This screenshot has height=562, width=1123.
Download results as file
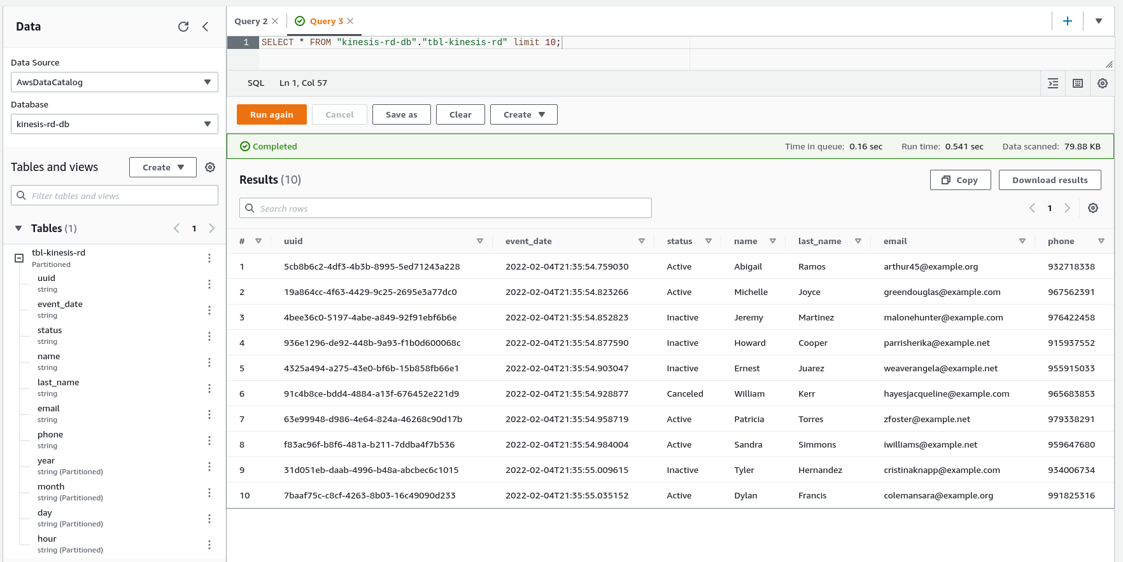[1050, 180]
